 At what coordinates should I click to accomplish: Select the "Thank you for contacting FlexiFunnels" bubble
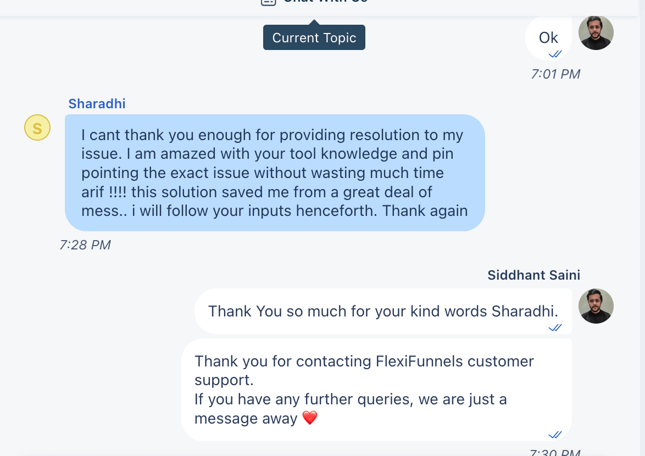tap(376, 390)
